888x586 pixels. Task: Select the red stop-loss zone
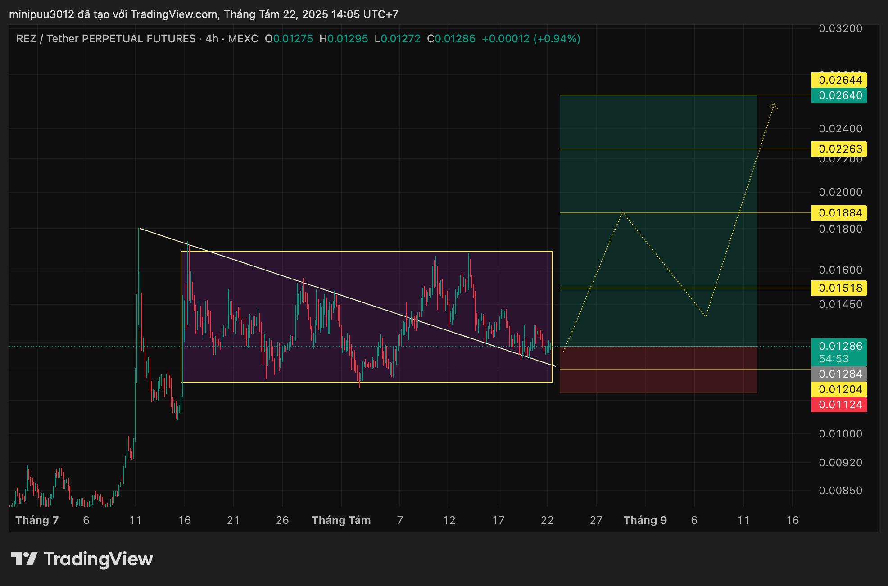[x=657, y=380]
